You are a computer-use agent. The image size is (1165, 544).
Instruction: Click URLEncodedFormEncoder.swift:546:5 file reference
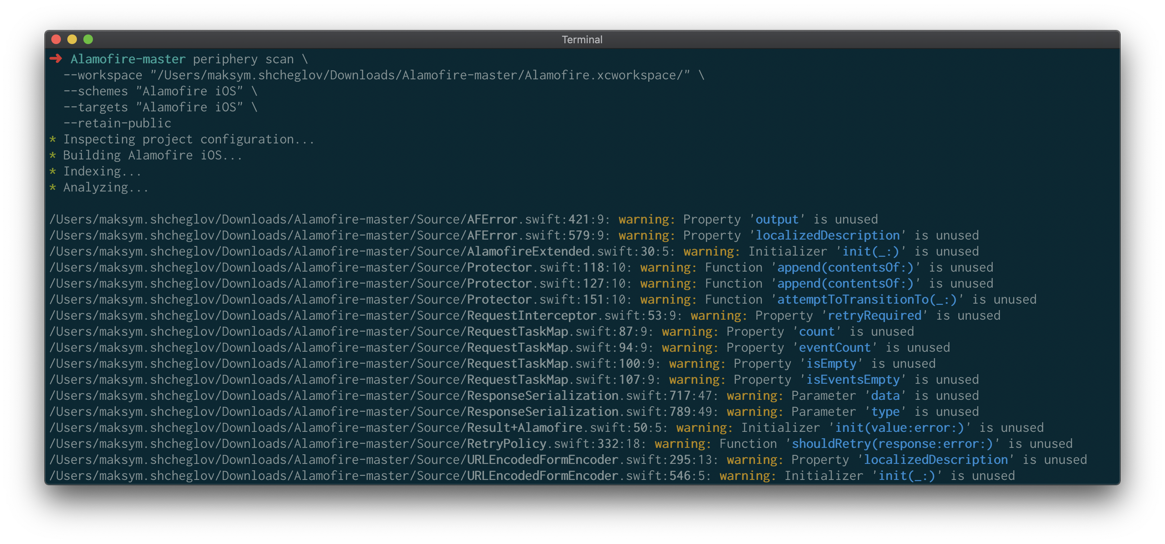pos(380,476)
